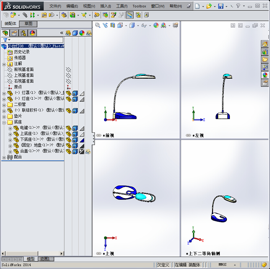This screenshot has width=270, height=269.
Task: Open the PropertyManager tab icon
Action: point(14,33)
